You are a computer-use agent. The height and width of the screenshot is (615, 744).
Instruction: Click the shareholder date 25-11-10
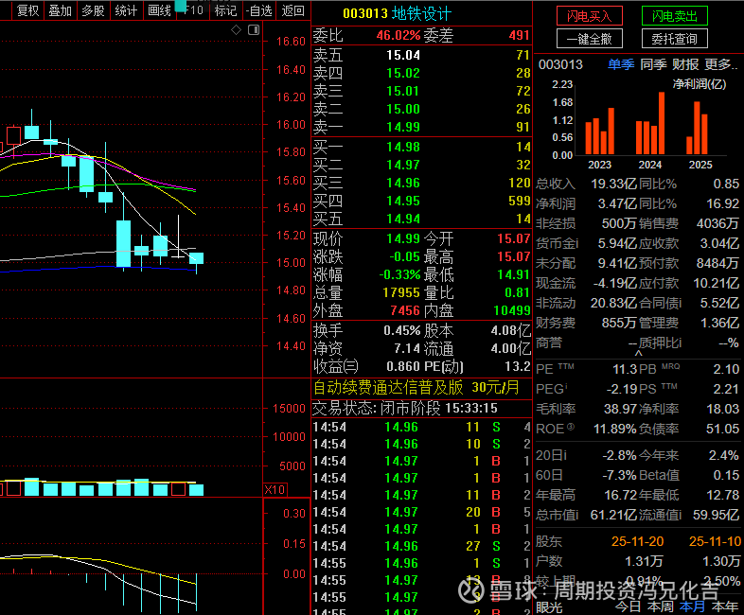(715, 541)
